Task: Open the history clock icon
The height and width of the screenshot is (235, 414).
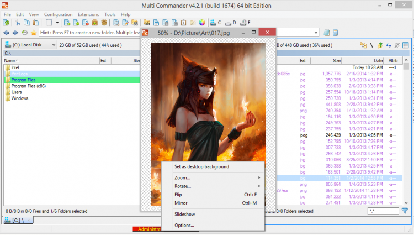Action: (24, 33)
